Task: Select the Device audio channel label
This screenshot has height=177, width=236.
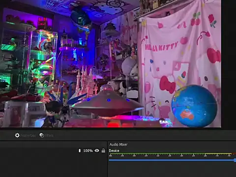Action: (x=114, y=151)
